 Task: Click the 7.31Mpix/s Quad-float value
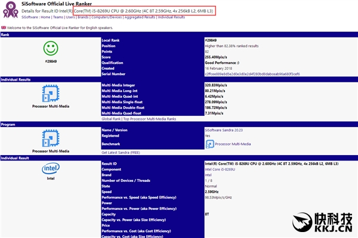click(x=214, y=113)
